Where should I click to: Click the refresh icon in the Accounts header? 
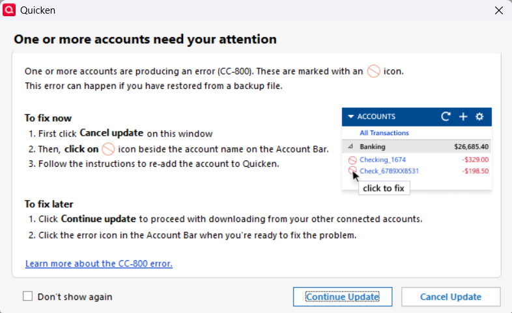446,117
